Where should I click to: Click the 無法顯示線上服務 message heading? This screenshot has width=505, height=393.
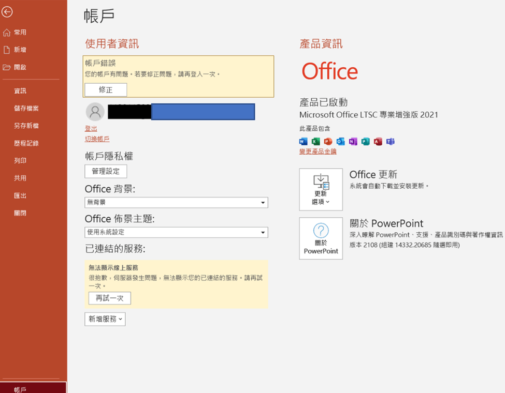pyautogui.click(x=113, y=267)
